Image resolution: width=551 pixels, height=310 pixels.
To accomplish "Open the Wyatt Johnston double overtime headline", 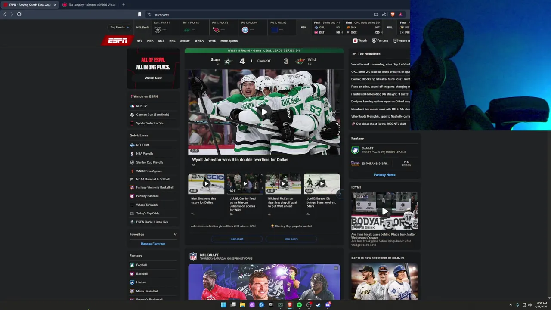I will (x=240, y=160).
